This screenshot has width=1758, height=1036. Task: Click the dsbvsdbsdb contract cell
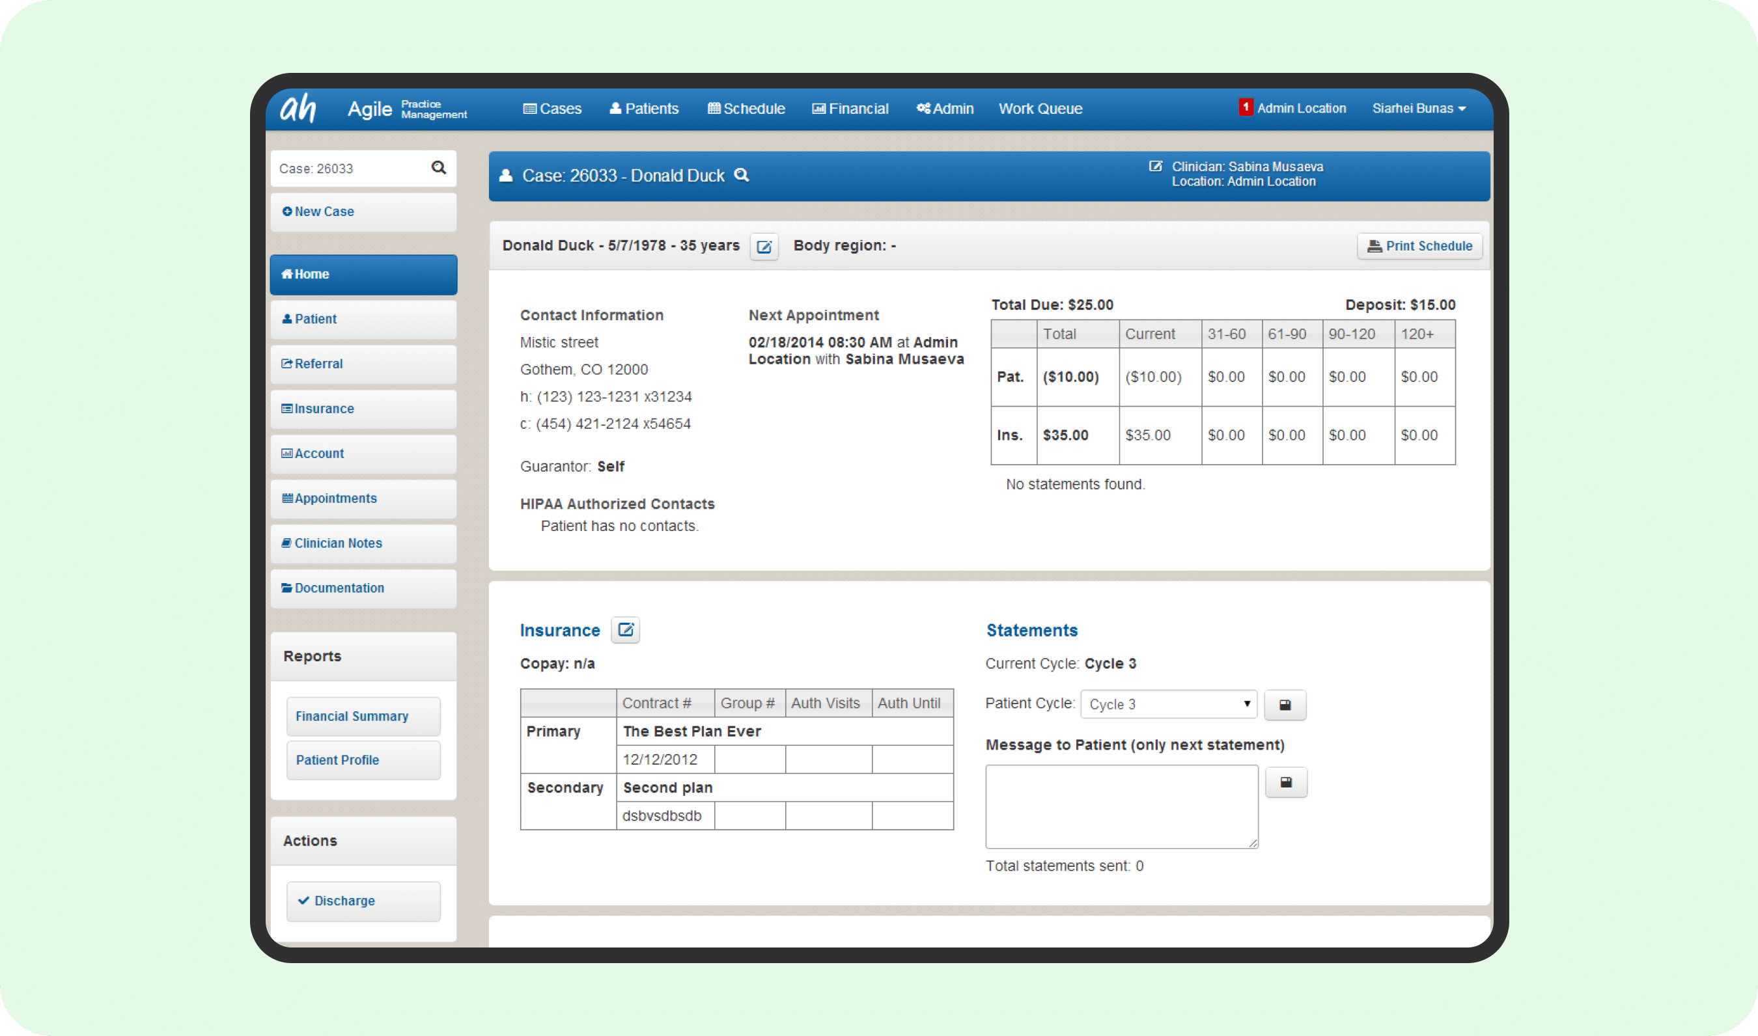click(x=665, y=815)
